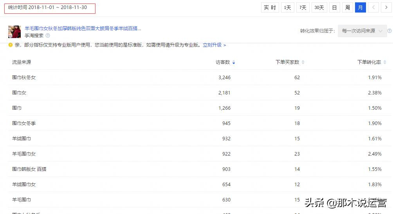Go to previous period arrow

[x=373, y=7]
